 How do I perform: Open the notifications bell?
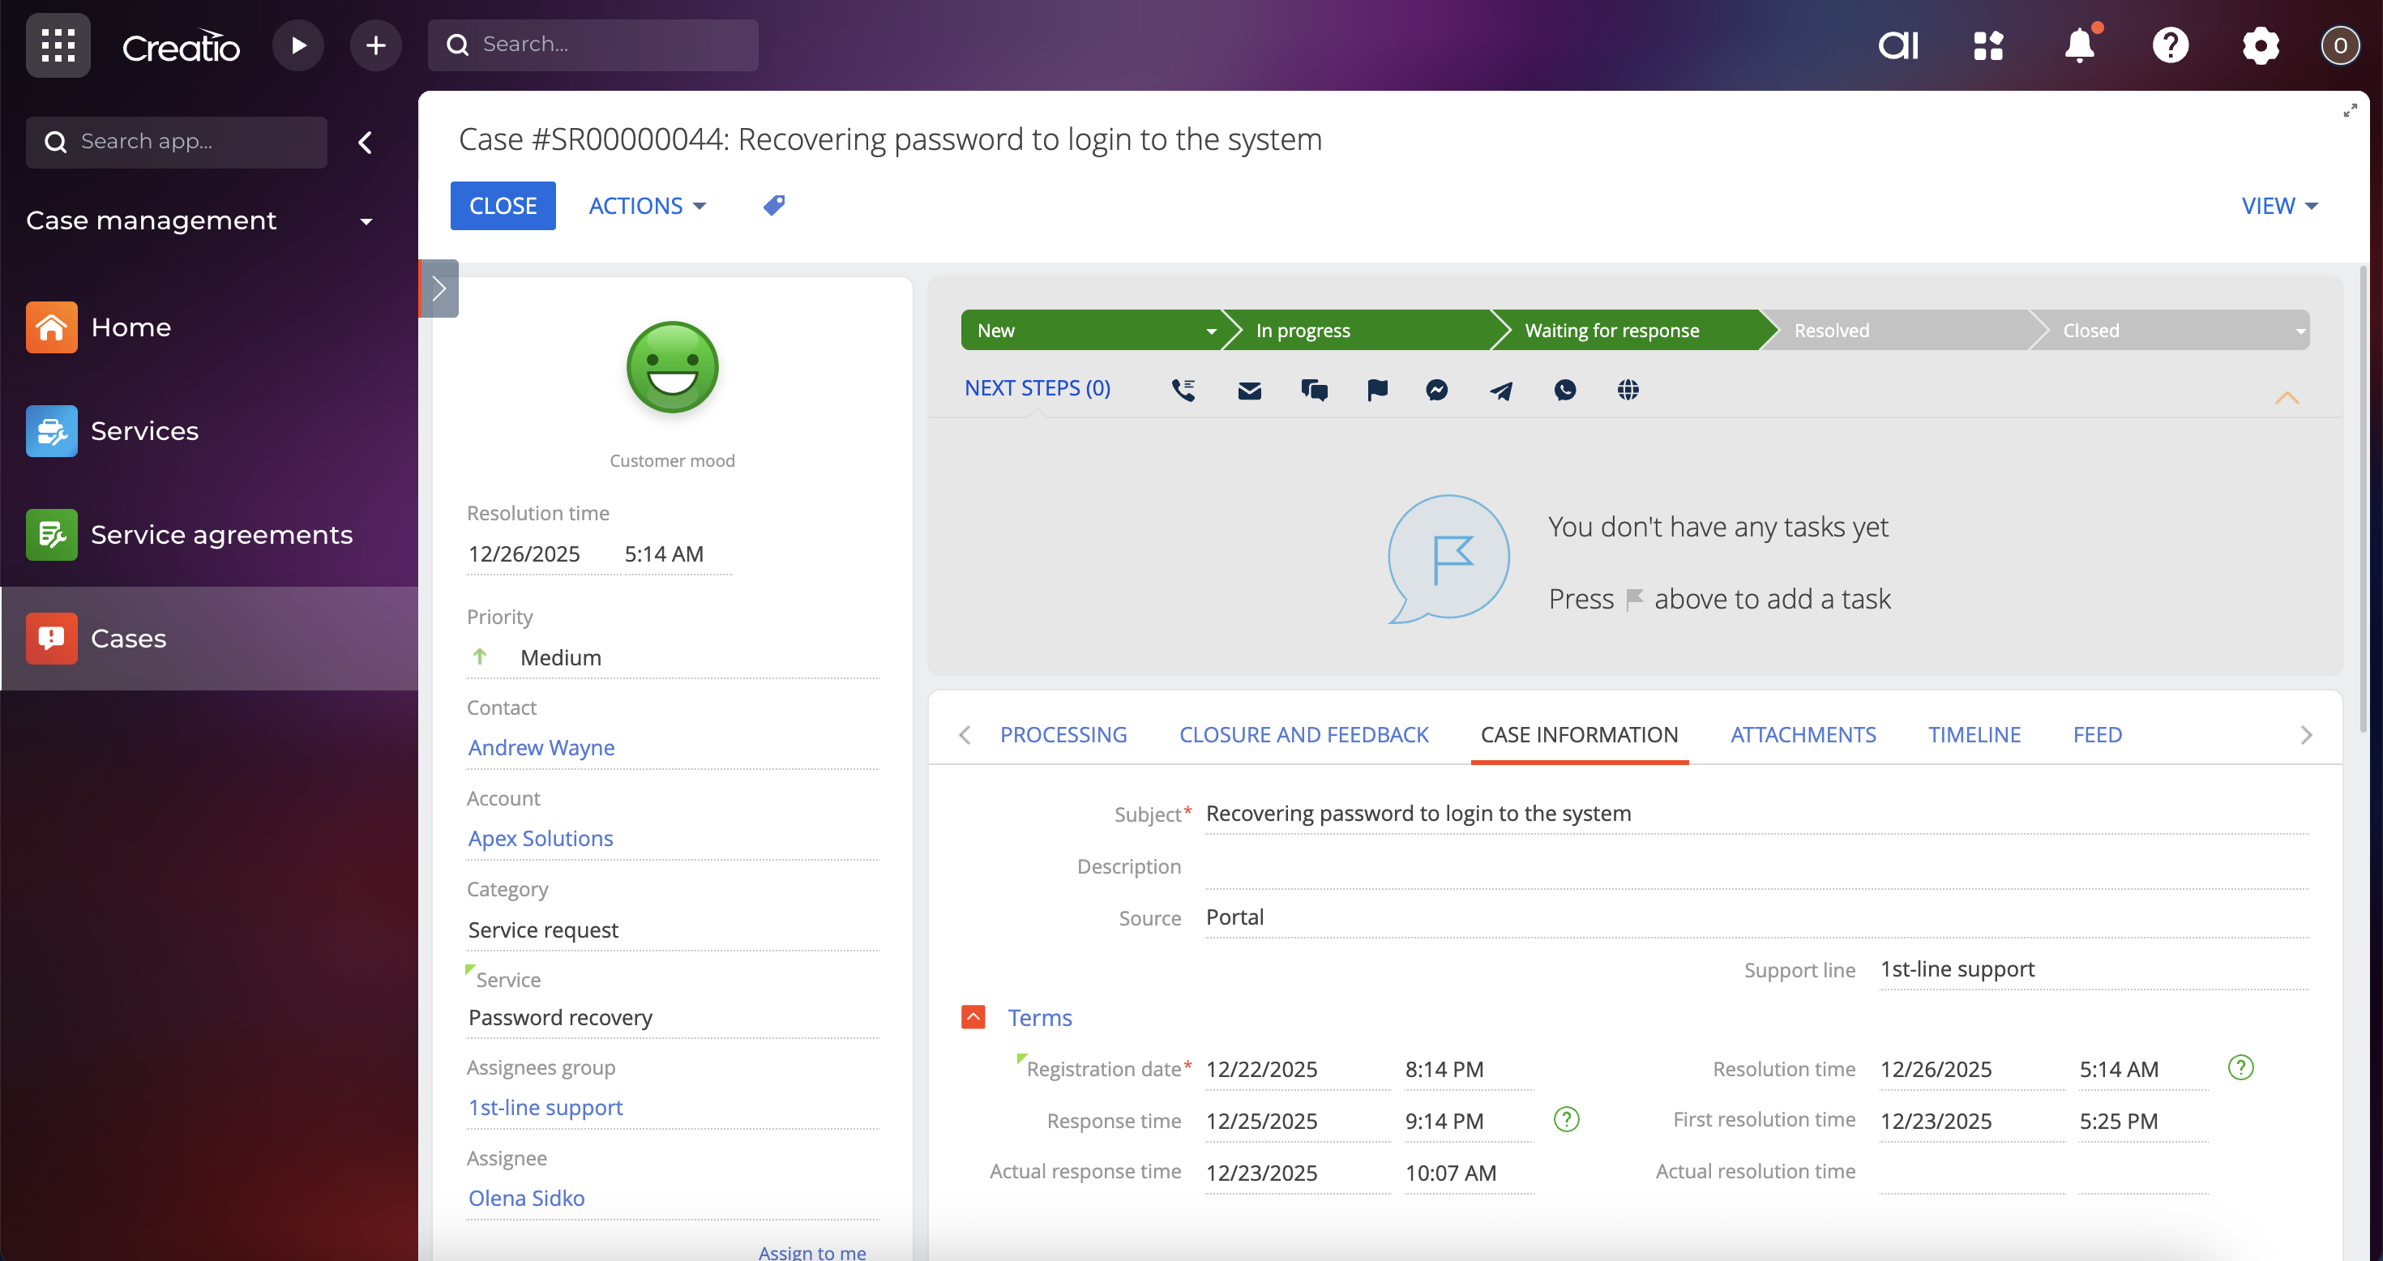click(2080, 45)
